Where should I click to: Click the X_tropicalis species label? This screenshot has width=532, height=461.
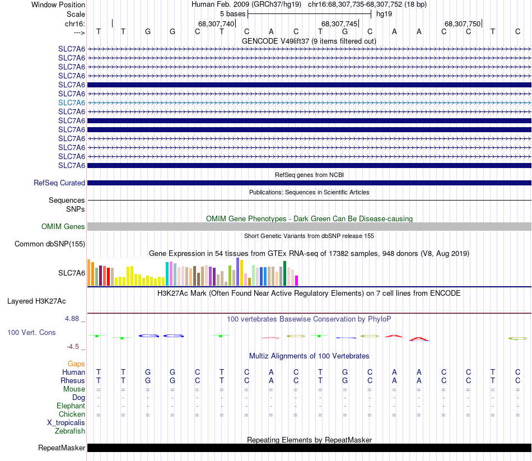(x=66, y=422)
